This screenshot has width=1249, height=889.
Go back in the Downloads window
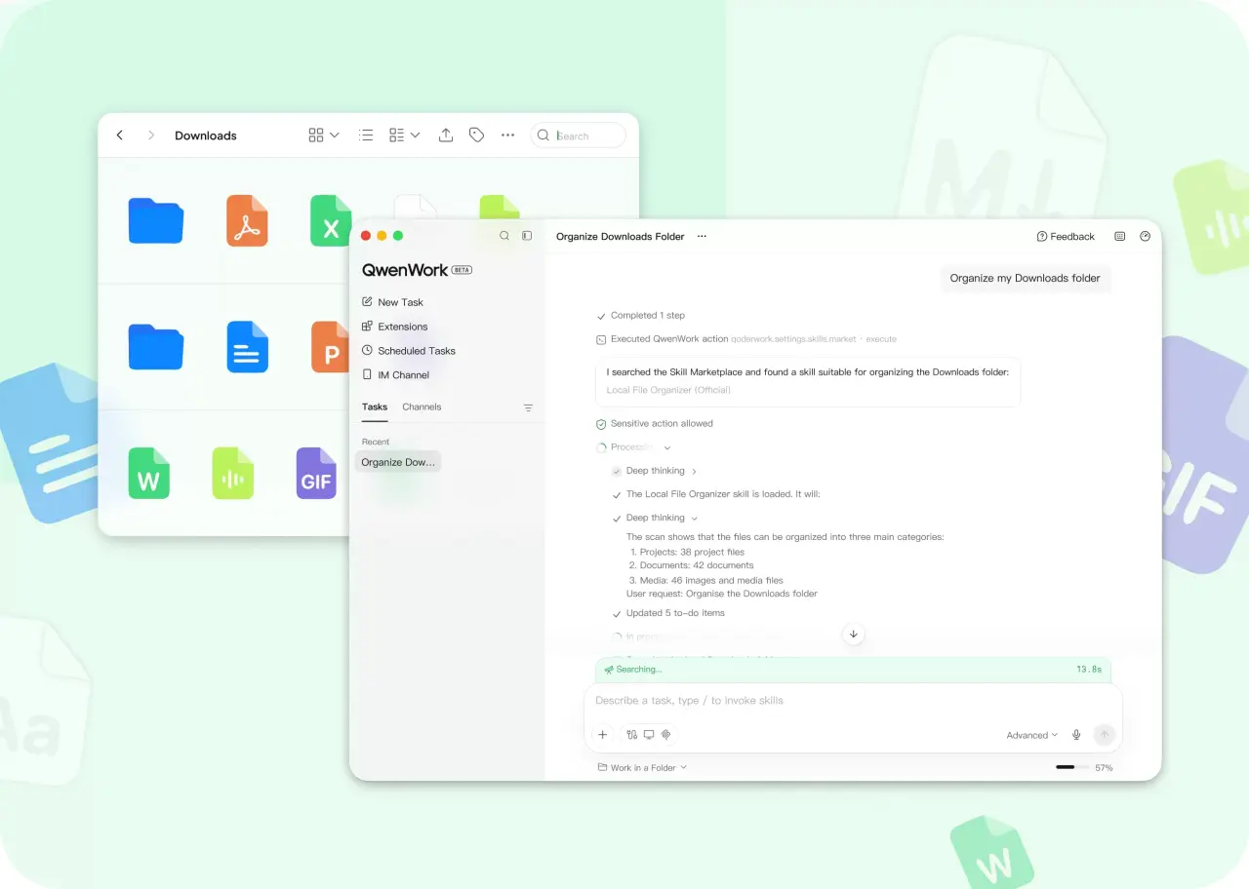click(120, 135)
